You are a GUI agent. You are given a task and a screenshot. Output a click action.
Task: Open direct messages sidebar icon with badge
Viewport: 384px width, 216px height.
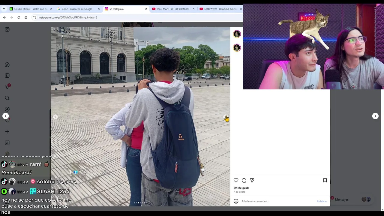7,87
